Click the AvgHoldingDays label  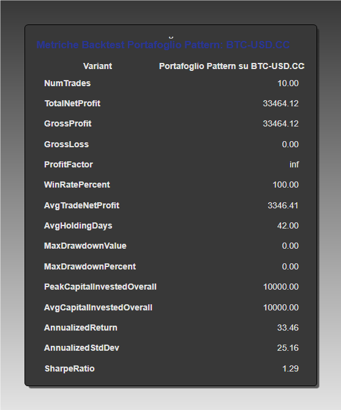(78, 225)
